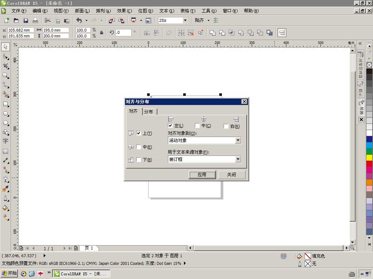Click the Cut scissors icon

click(48, 20)
